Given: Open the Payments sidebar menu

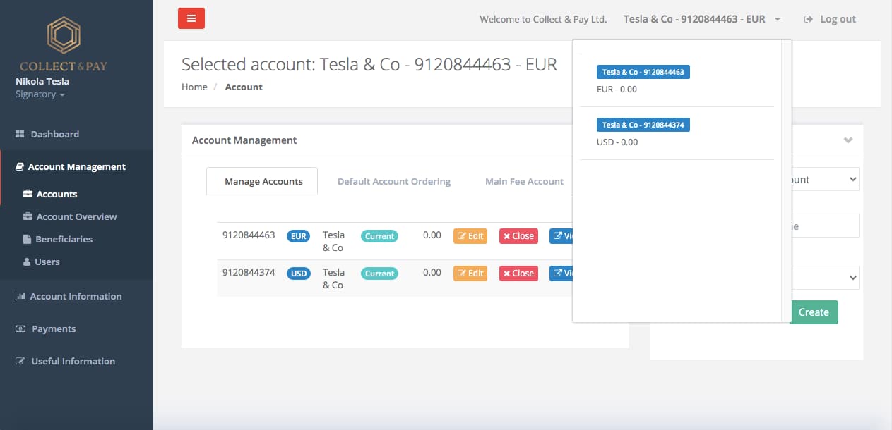Looking at the screenshot, I should coord(53,328).
